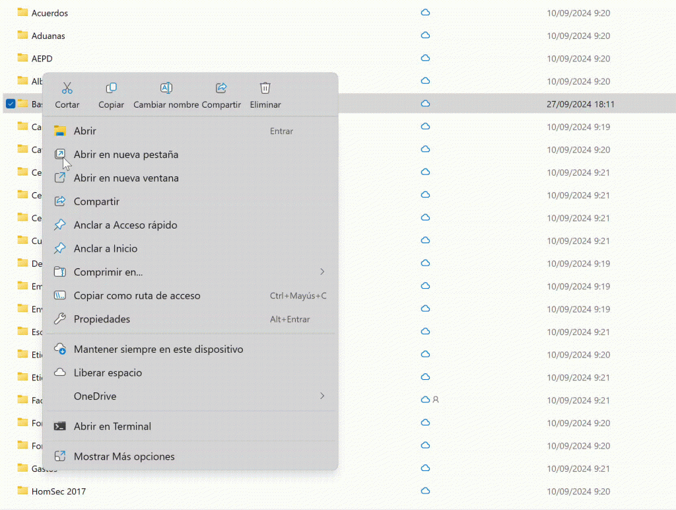
Task: Expand the OneDrive submenu chevron
Action: point(321,396)
